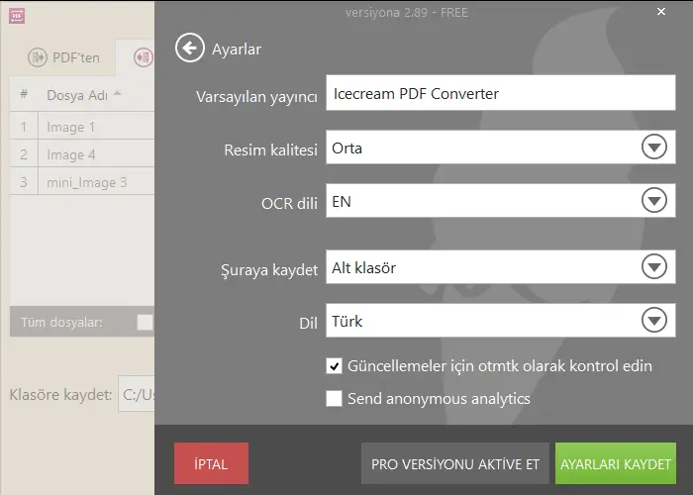The height and width of the screenshot is (495, 693).
Task: Click the EN OCR language value
Action: (342, 202)
